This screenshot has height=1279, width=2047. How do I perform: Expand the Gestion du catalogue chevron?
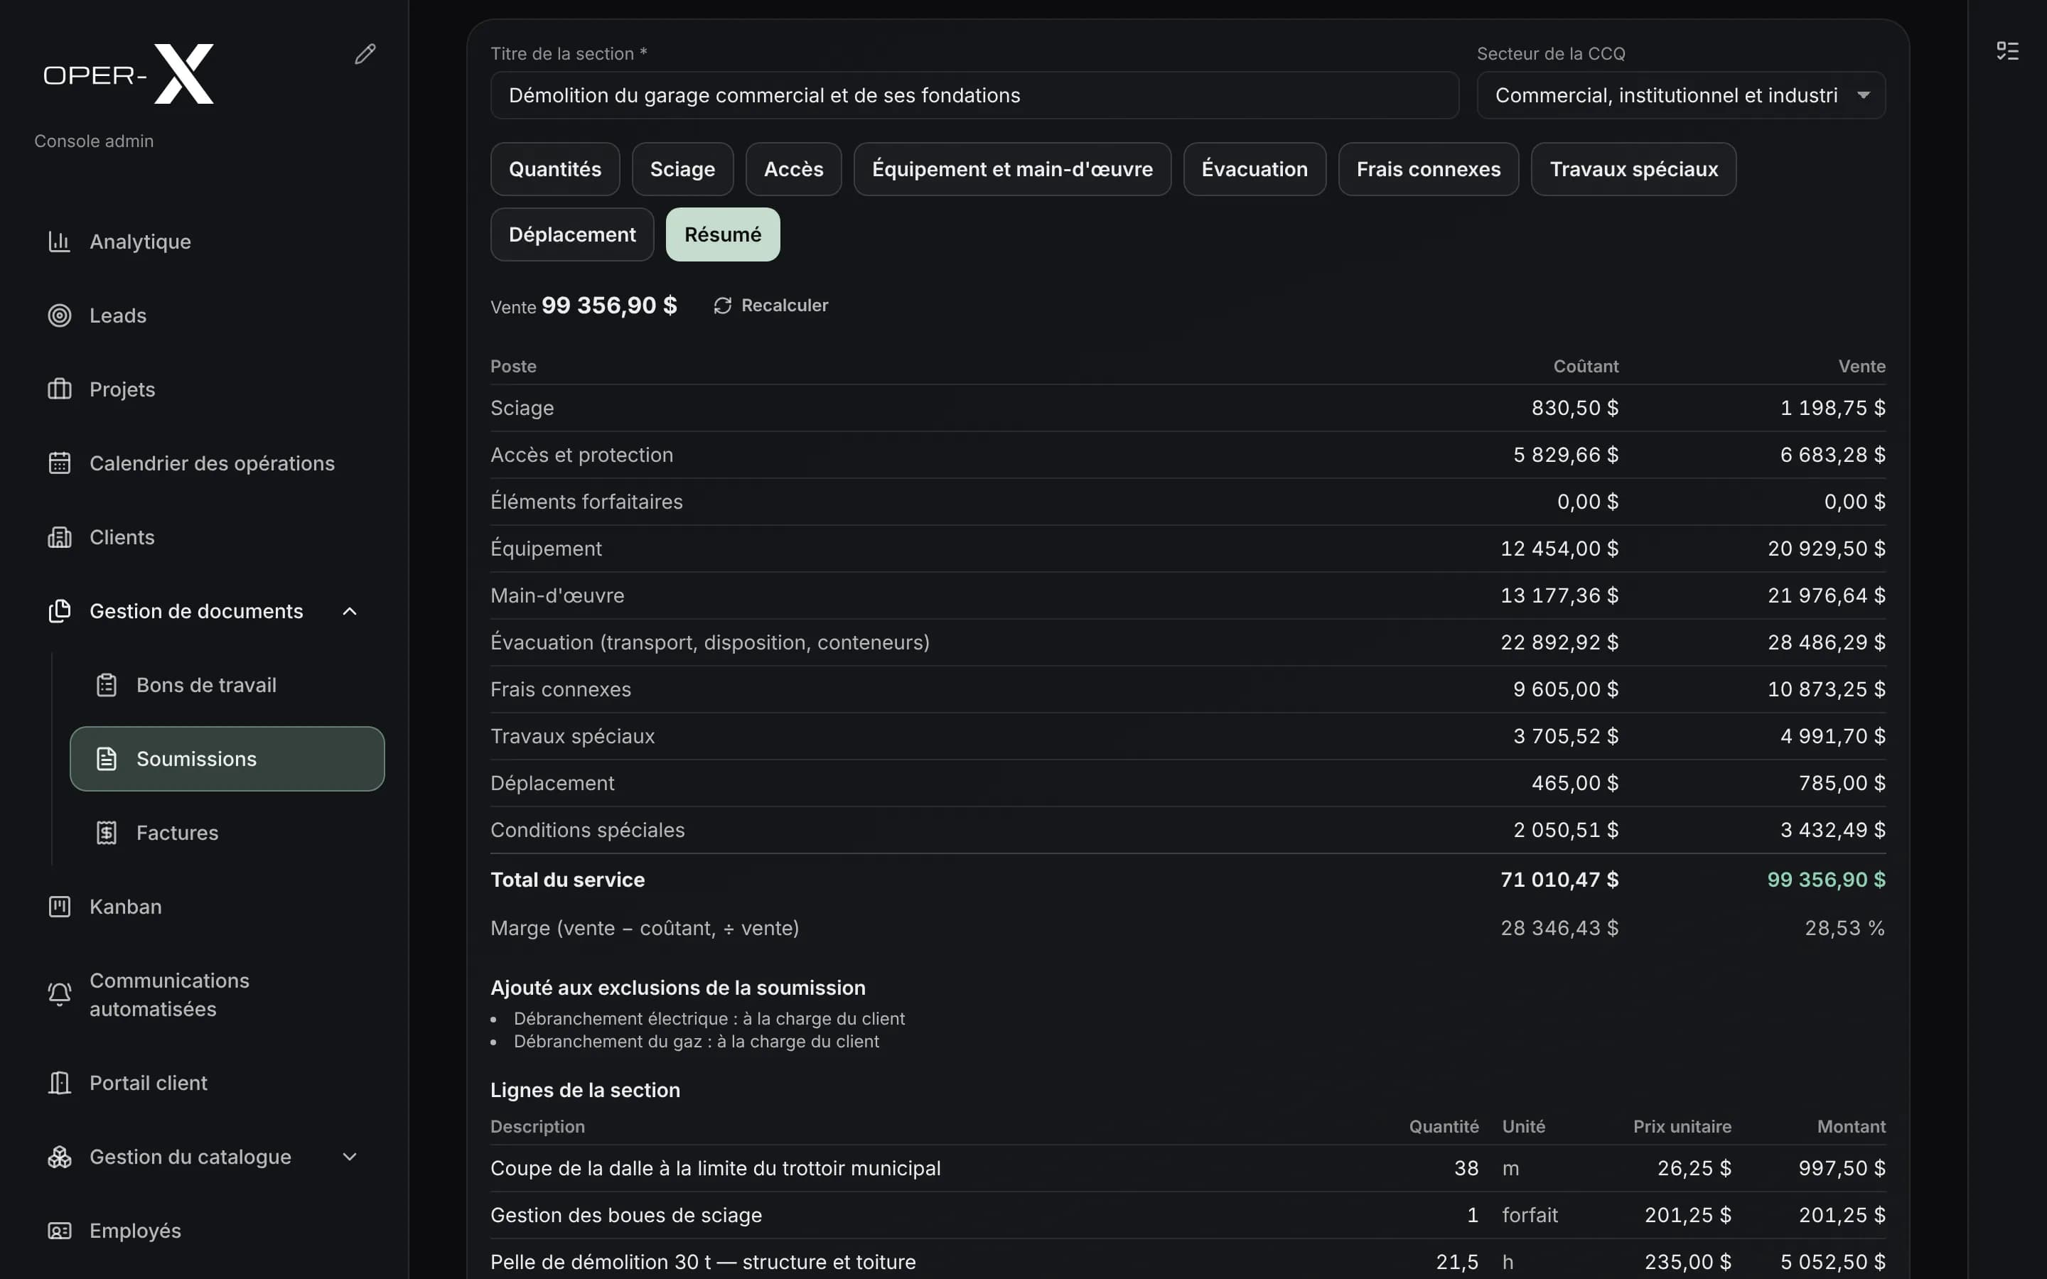(350, 1156)
